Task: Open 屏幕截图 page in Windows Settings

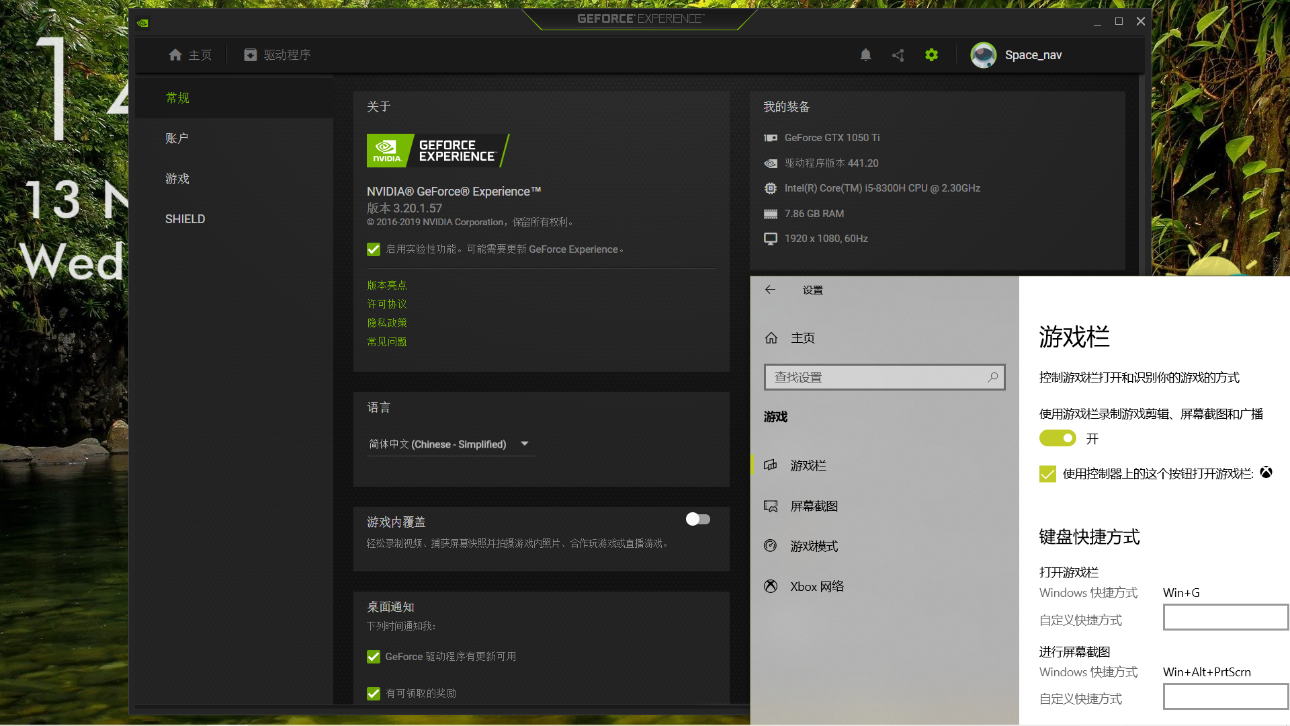Action: coord(884,506)
